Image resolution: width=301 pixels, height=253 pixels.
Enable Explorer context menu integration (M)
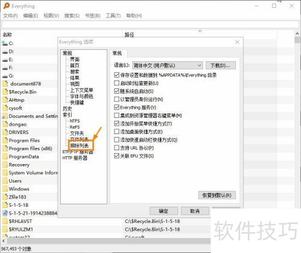coord(117,115)
